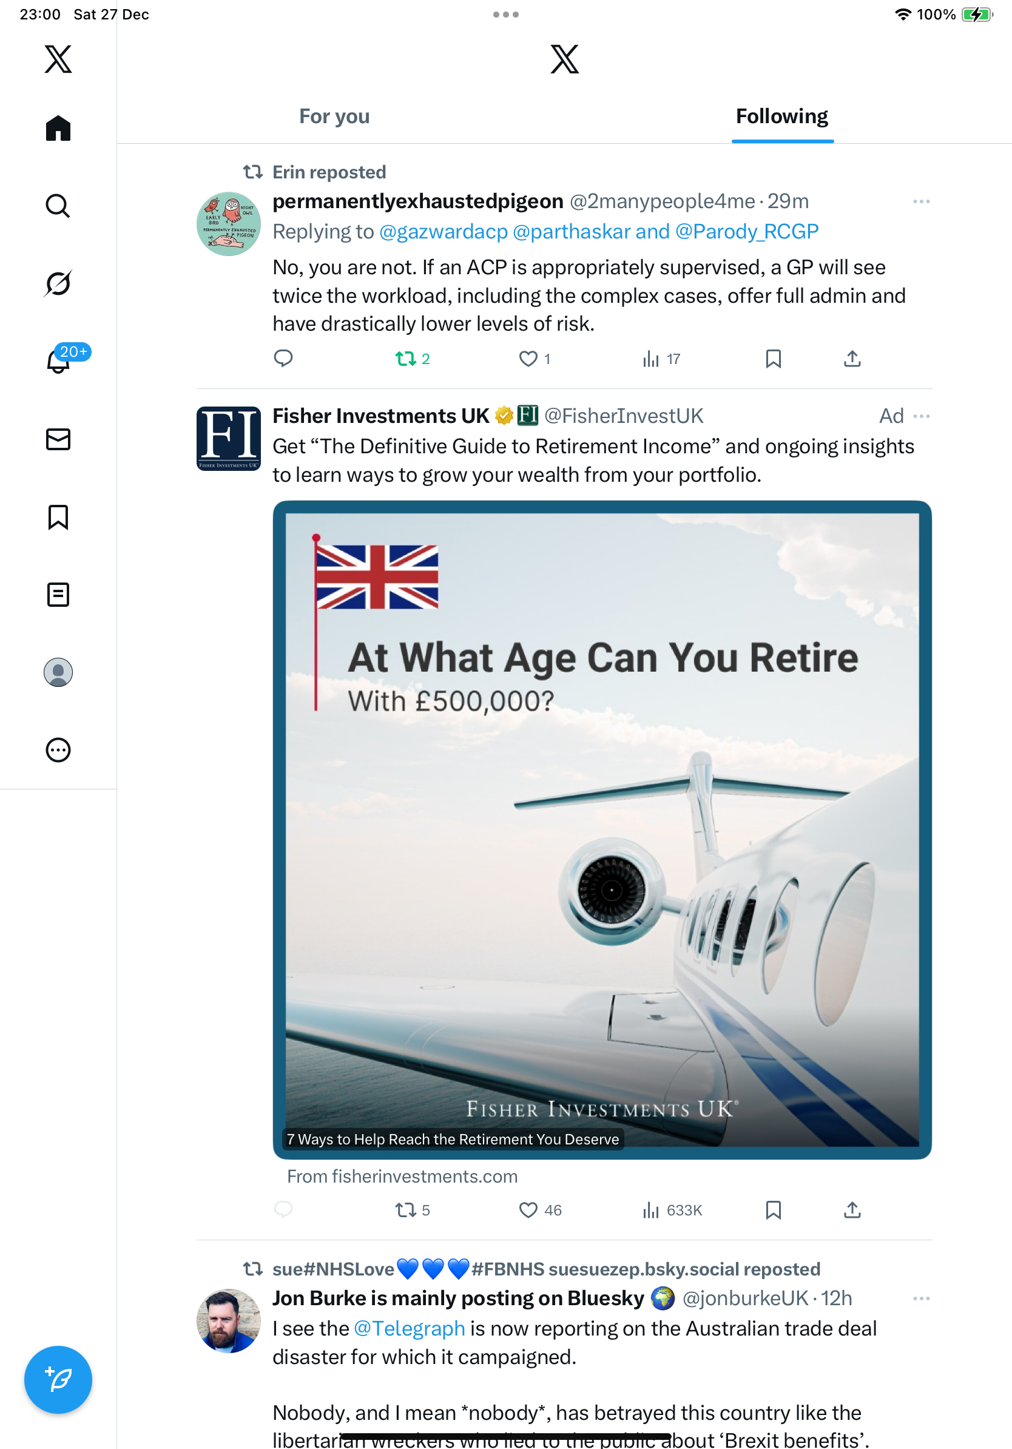Visit the @gazwardacp mention link
The height and width of the screenshot is (1449, 1012).
tap(444, 232)
